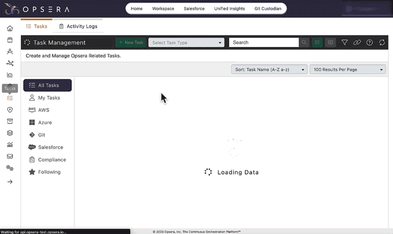Open the shield security sidebar icon
Screen dimensions: 393x234
click(x=10, y=110)
